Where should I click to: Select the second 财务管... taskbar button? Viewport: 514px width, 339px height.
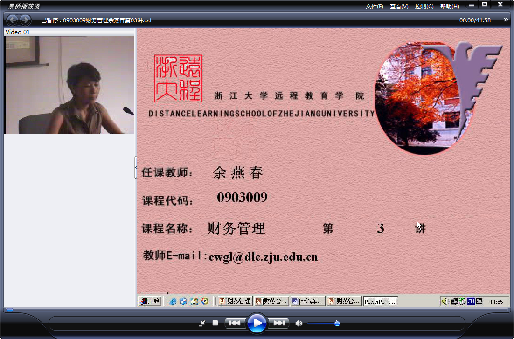(271, 301)
